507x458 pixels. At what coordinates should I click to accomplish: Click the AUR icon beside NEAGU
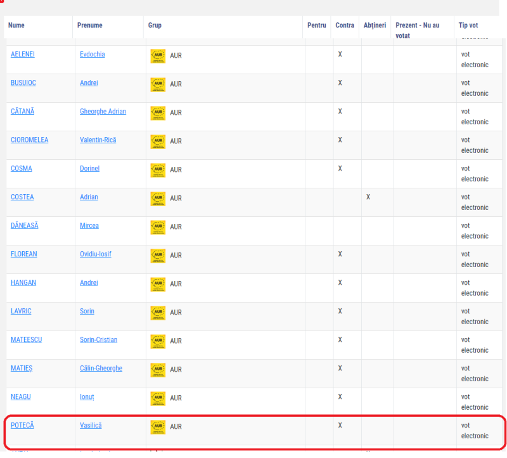click(158, 398)
